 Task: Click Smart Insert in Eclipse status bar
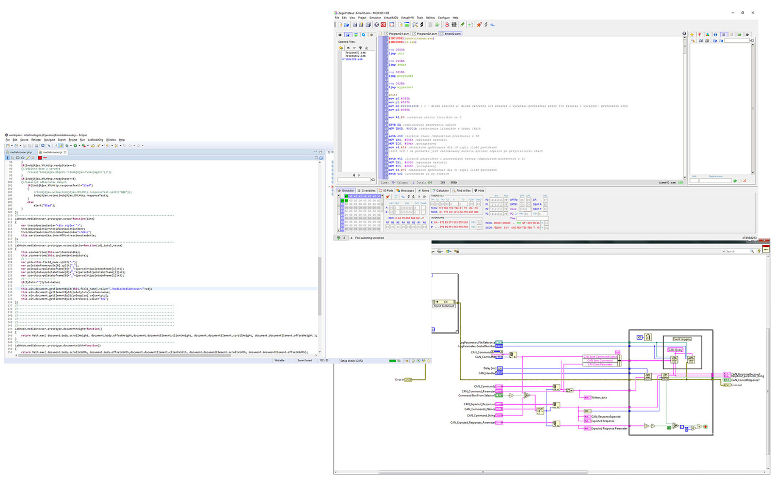click(x=304, y=360)
